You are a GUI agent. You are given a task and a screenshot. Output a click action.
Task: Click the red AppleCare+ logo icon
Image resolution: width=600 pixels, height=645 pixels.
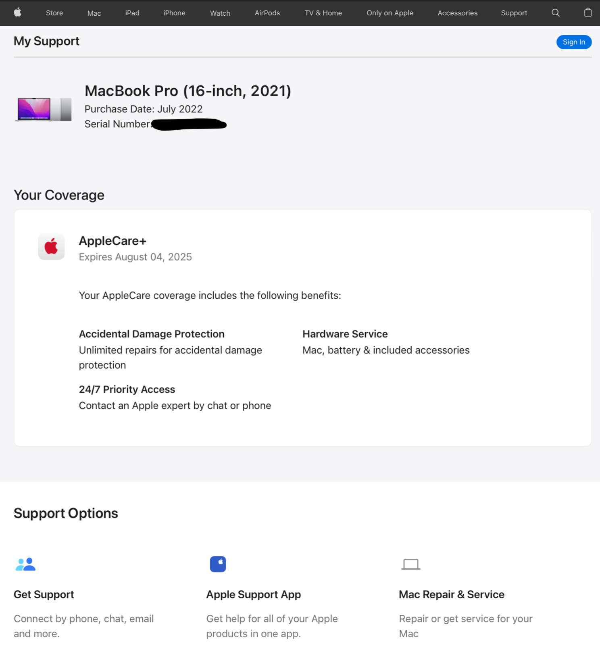[51, 246]
